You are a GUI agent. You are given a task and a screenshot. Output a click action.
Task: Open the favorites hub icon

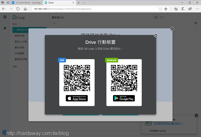pos(176,9)
